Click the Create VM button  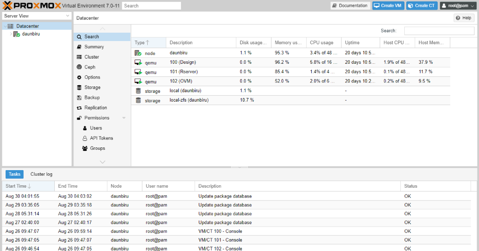(388, 6)
